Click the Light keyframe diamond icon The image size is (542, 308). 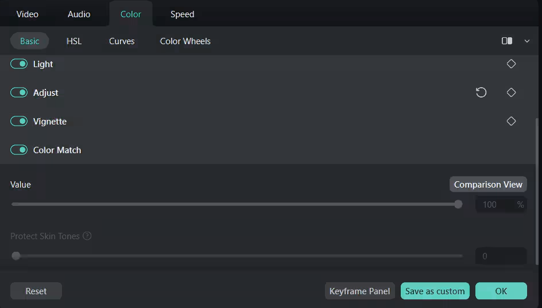click(x=511, y=64)
